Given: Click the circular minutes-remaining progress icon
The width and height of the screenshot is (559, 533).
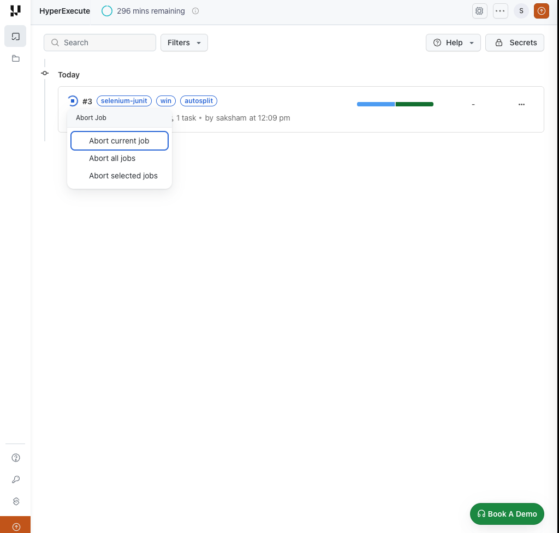Looking at the screenshot, I should point(107,11).
